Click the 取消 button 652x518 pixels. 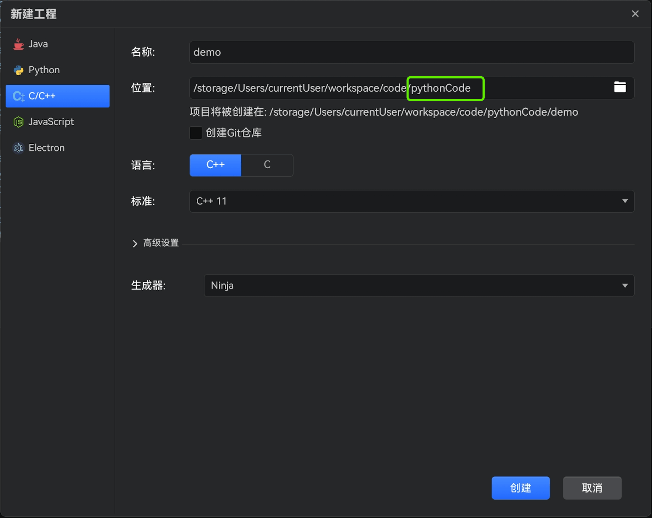point(592,488)
